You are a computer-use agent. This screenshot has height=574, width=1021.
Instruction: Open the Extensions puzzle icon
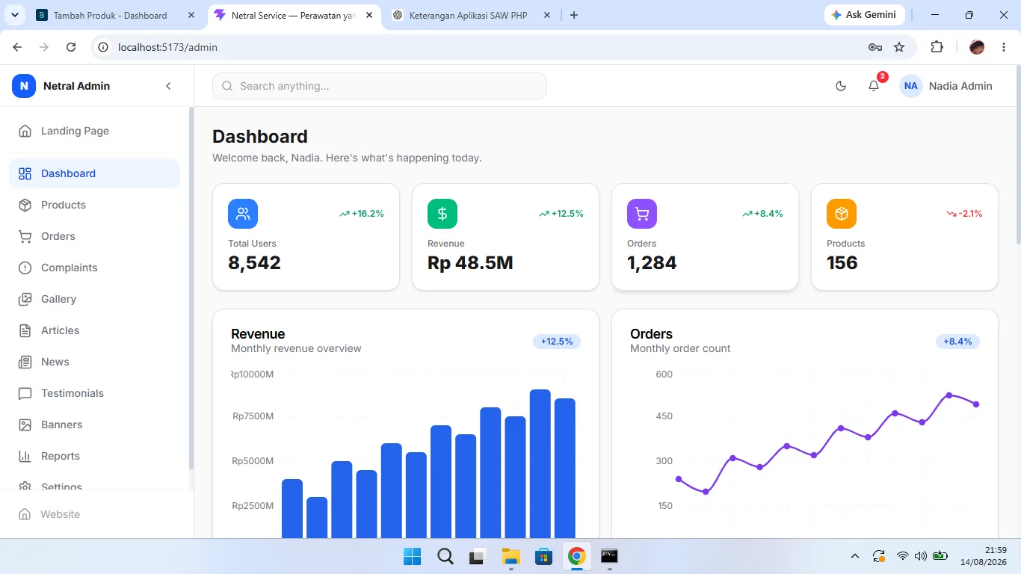point(937,47)
